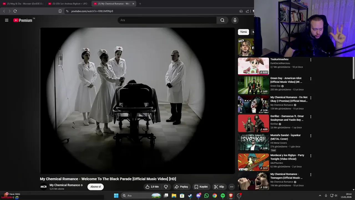355x200 pixels.
Task: Click the address bar URL youtube.com/watch
Action: pos(92,11)
